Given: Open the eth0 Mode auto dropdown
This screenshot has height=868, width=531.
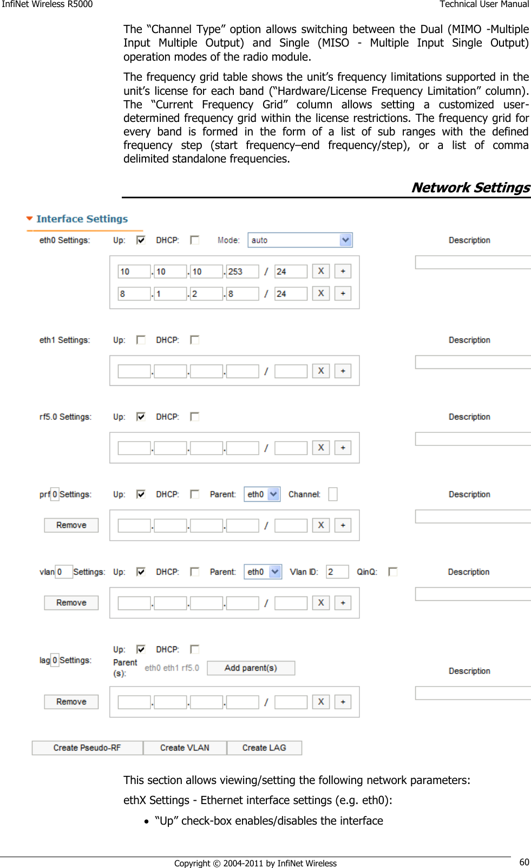Looking at the screenshot, I should [300, 240].
